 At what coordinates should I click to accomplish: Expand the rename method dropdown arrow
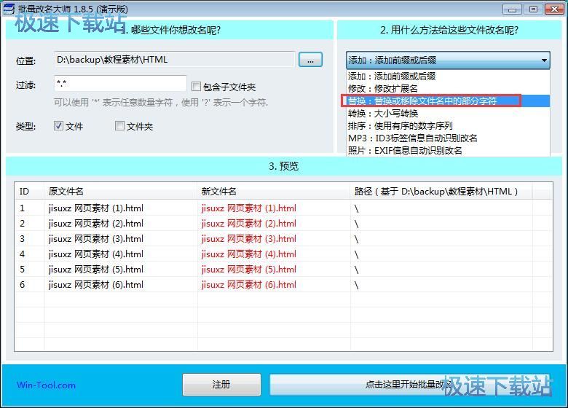point(544,60)
